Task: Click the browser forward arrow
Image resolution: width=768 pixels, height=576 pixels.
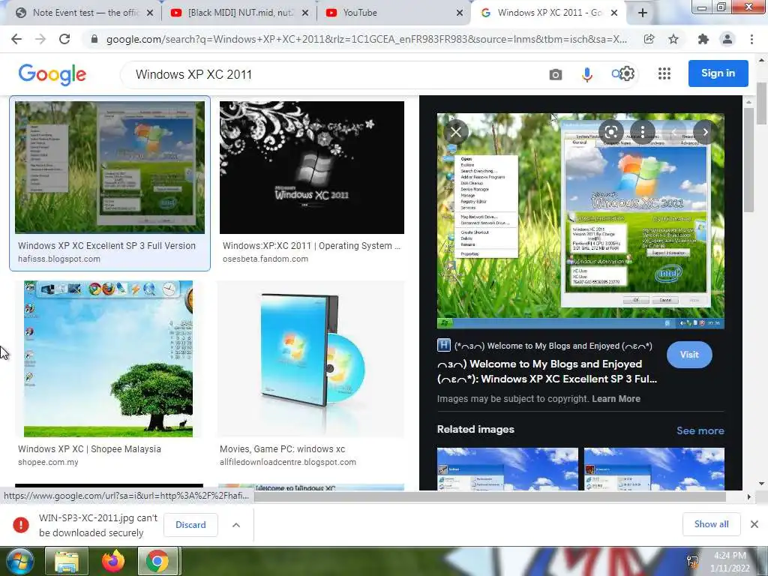Action: click(x=40, y=39)
